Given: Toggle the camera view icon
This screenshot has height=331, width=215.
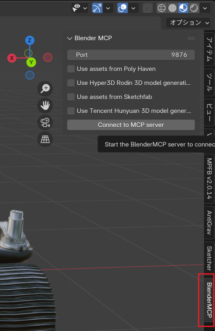Looking at the screenshot, I should coord(45,122).
